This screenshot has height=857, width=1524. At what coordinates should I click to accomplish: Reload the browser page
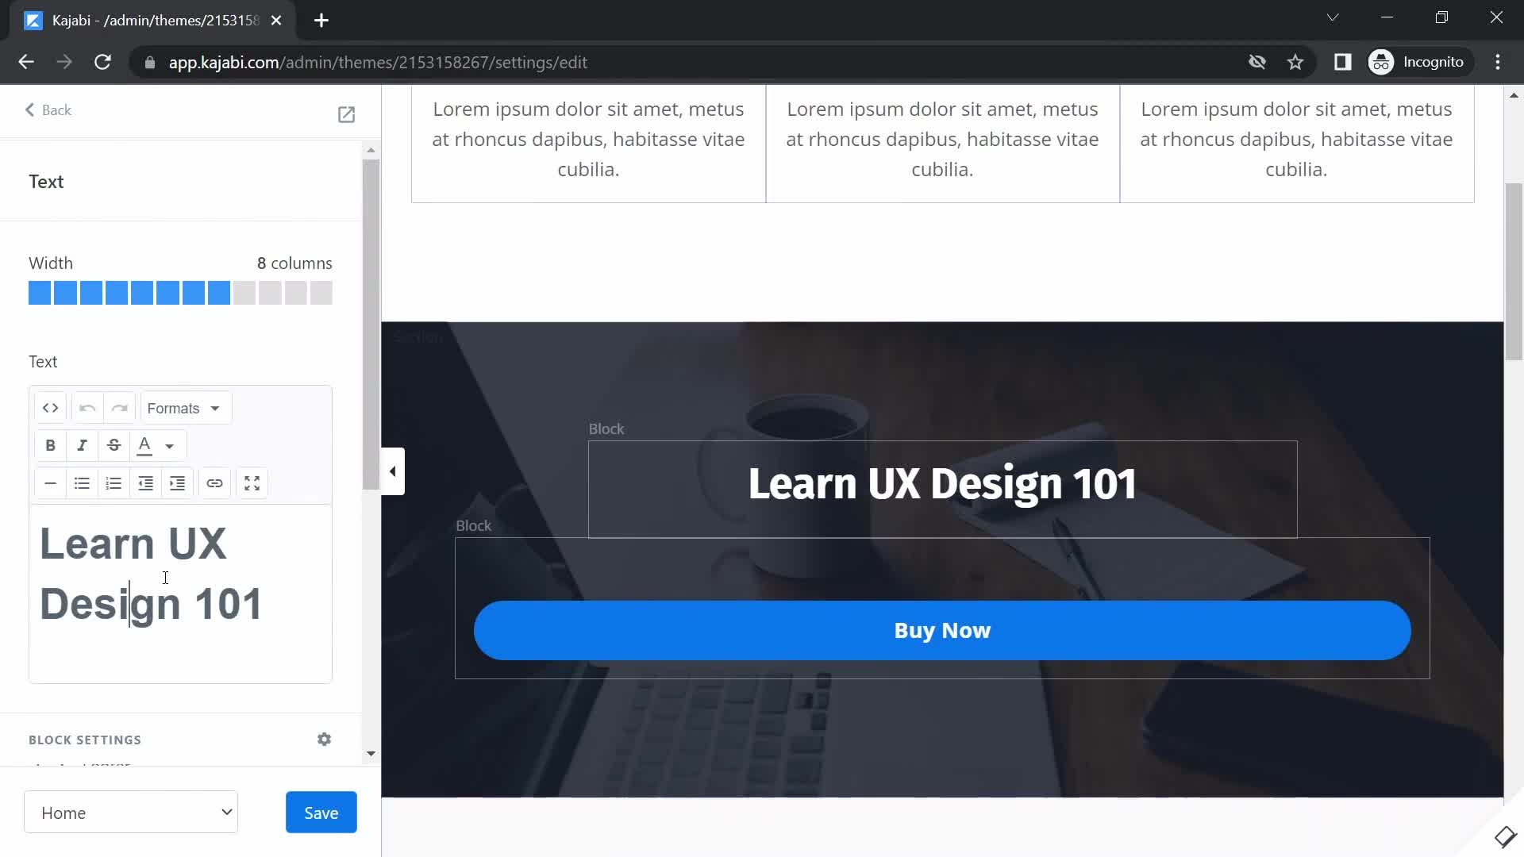tap(102, 62)
